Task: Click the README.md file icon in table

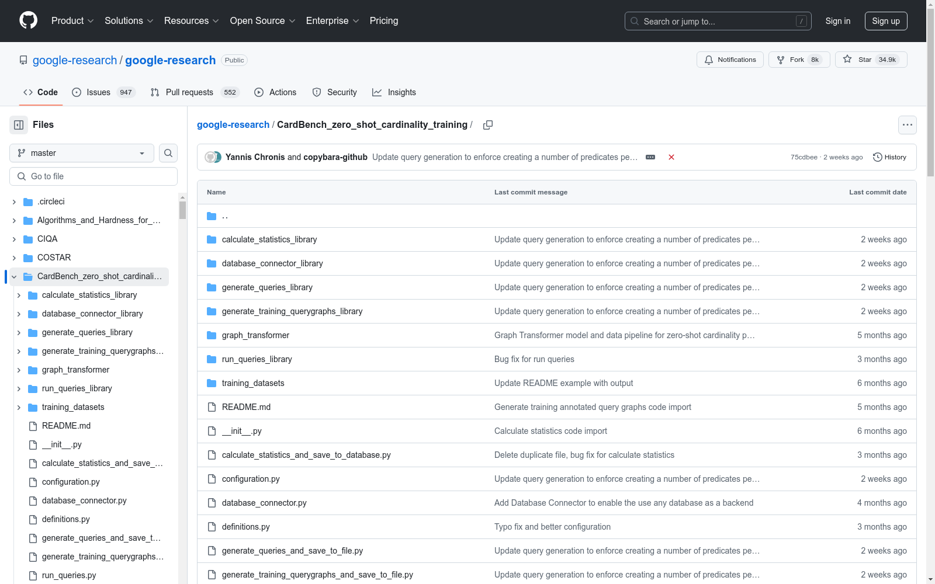Action: (212, 407)
